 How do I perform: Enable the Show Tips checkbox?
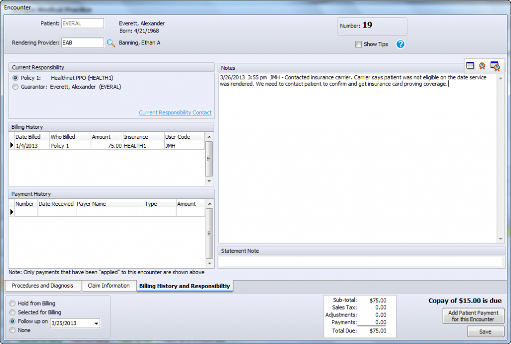tap(358, 44)
